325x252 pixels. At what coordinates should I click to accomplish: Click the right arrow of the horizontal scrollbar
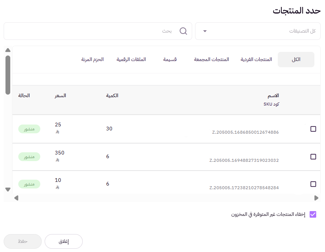point(317,198)
